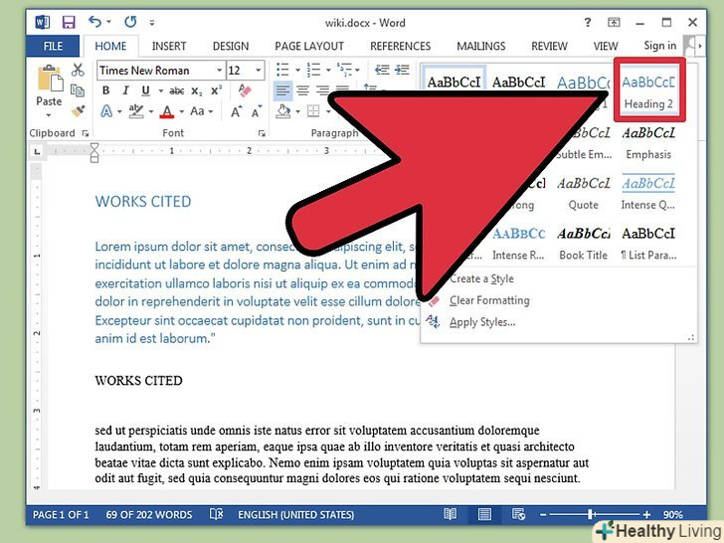This screenshot has height=543, width=724.
Task: Click font color red A button
Action: (167, 111)
